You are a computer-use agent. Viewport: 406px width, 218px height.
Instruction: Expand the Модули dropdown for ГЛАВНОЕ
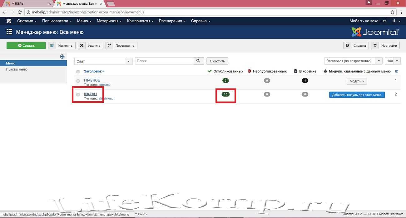point(357,81)
